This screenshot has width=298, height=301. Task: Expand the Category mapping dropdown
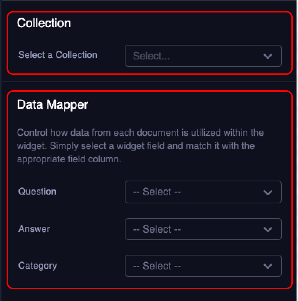pos(203,266)
